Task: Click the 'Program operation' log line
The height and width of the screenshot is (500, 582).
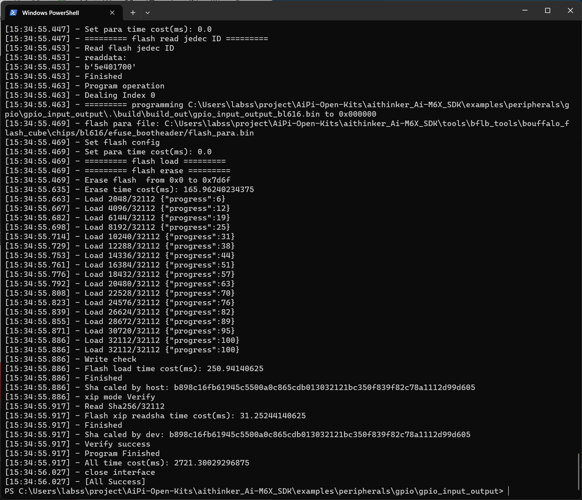Action: (84, 86)
